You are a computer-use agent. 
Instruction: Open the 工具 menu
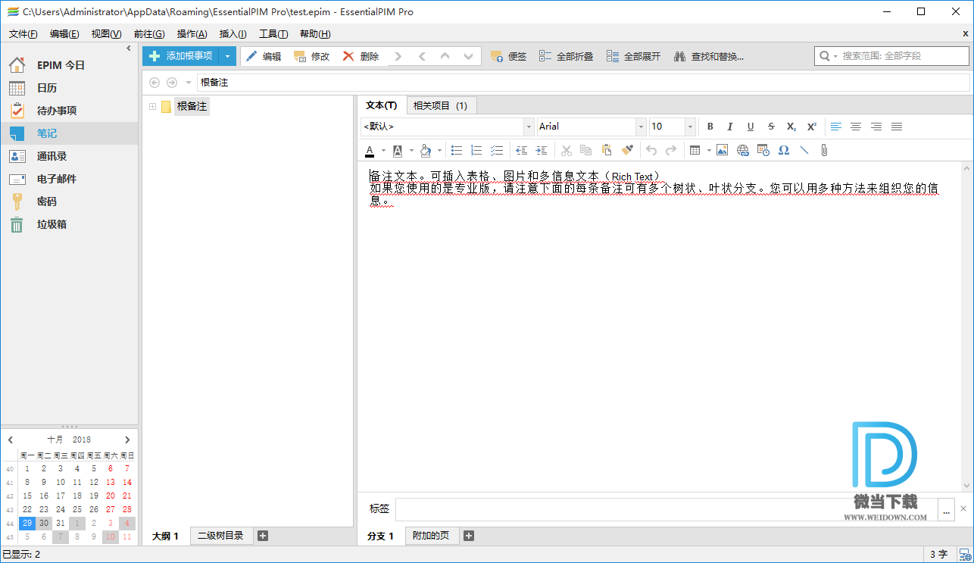(x=273, y=33)
